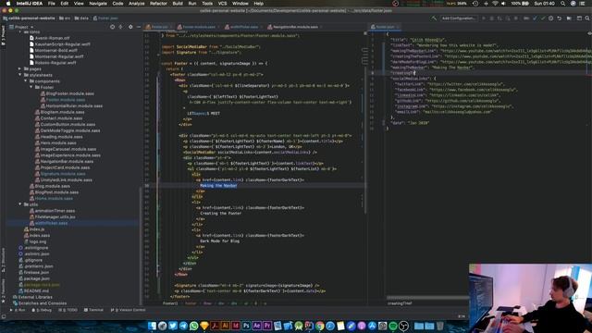Open Project Structure icon in toolbar

[569, 18]
